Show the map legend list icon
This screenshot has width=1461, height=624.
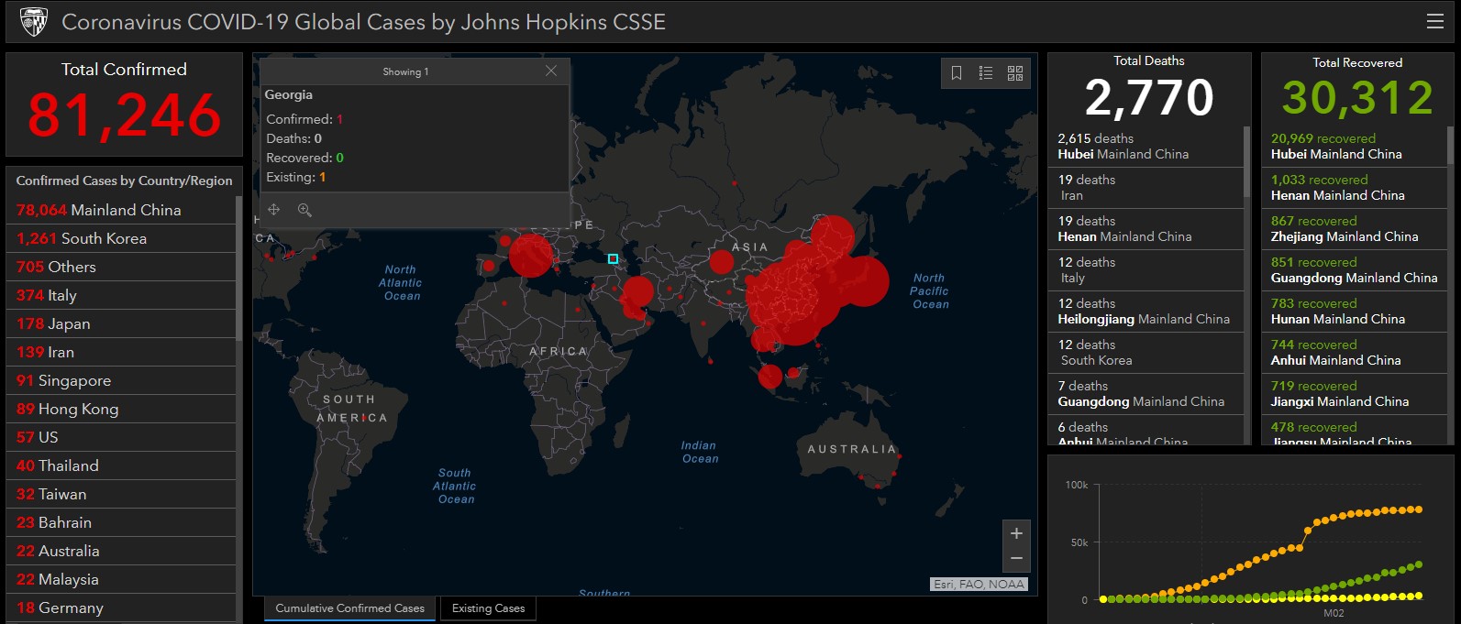pyautogui.click(x=986, y=73)
